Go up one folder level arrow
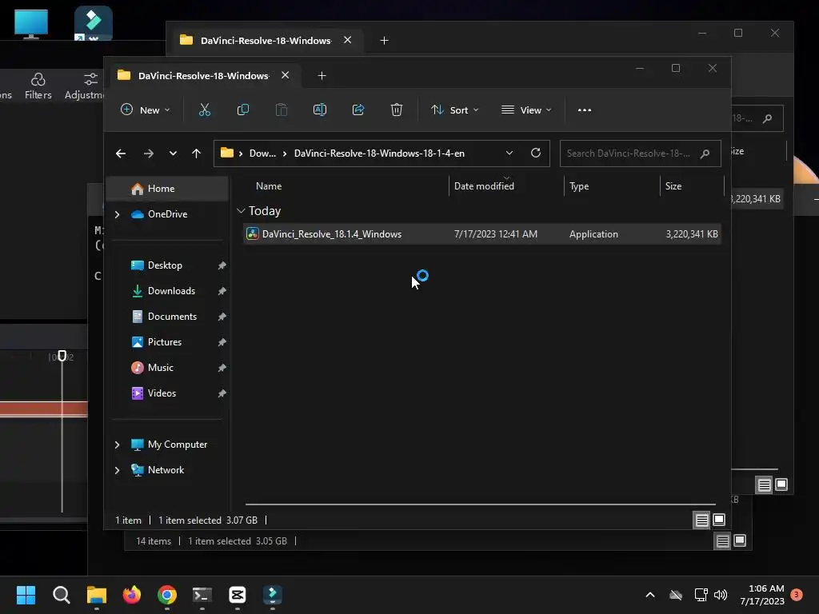819x614 pixels. 197,153
